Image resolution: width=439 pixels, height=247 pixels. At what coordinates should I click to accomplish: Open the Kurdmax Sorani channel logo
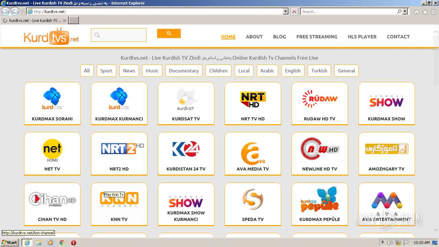click(52, 98)
